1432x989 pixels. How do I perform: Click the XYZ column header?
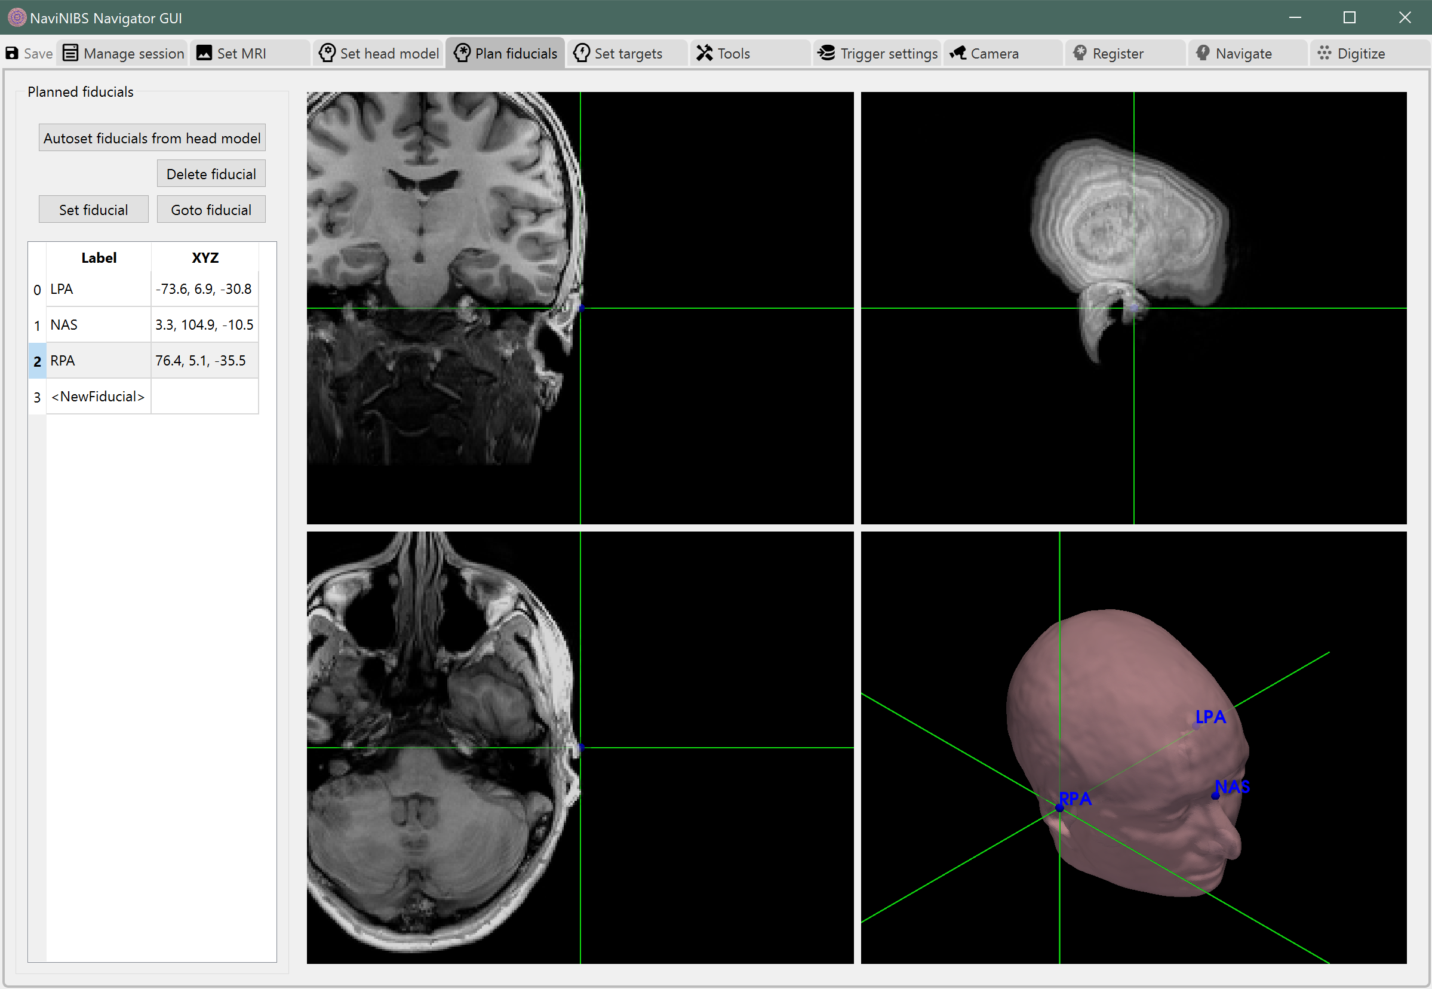pos(205,258)
